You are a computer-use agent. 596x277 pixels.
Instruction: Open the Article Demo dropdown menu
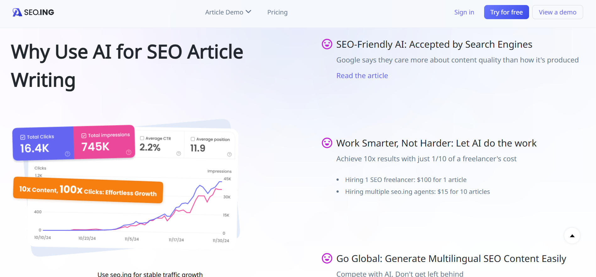click(x=228, y=12)
